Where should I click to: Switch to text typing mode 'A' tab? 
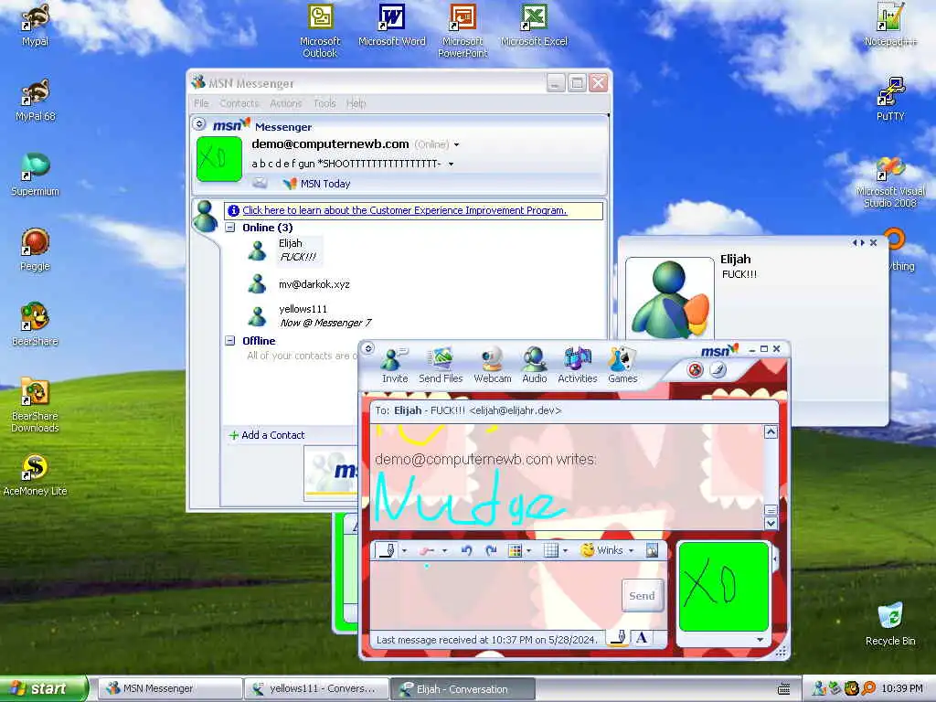(642, 637)
